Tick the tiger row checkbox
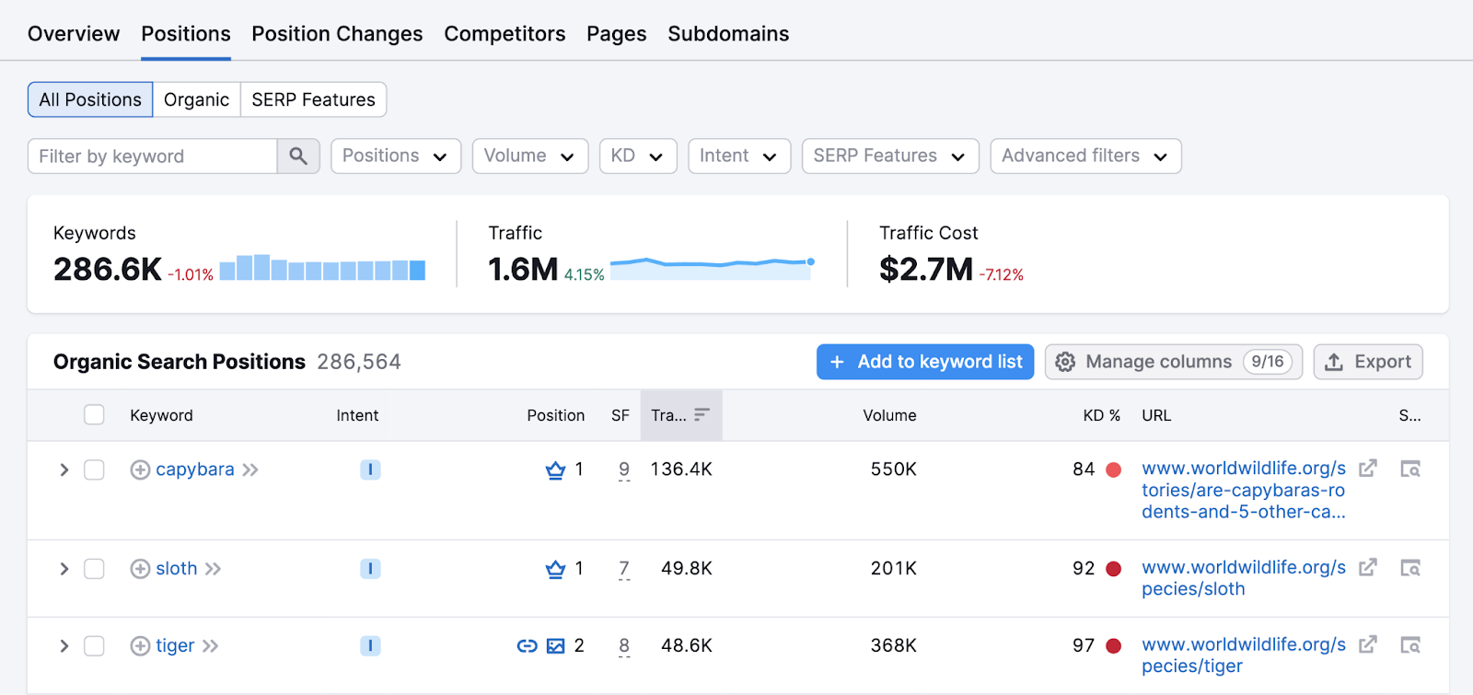This screenshot has width=1473, height=695. point(94,646)
